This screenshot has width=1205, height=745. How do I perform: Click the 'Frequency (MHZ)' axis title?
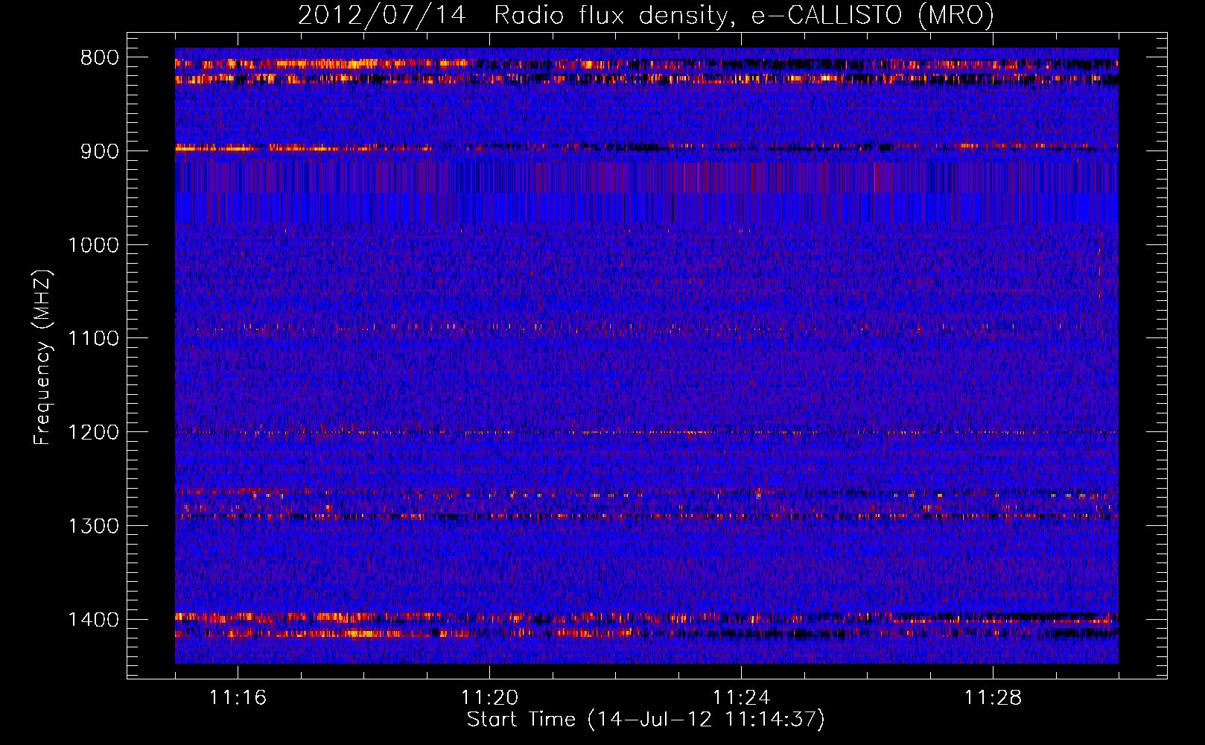point(43,358)
